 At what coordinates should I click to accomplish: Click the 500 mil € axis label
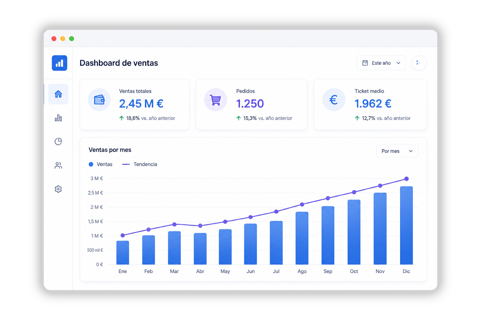click(x=95, y=250)
